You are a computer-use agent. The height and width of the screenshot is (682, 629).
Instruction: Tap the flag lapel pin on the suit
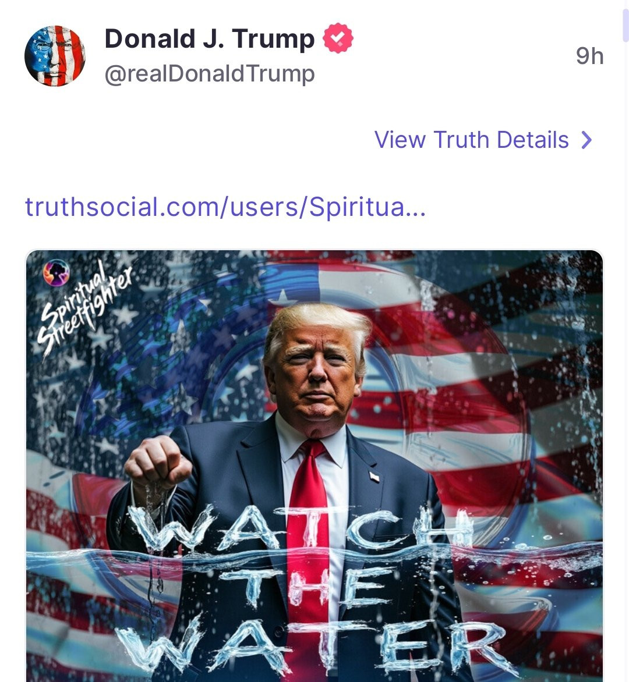click(374, 476)
